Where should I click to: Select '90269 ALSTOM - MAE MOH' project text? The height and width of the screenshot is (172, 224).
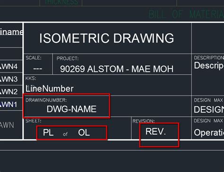(117, 69)
